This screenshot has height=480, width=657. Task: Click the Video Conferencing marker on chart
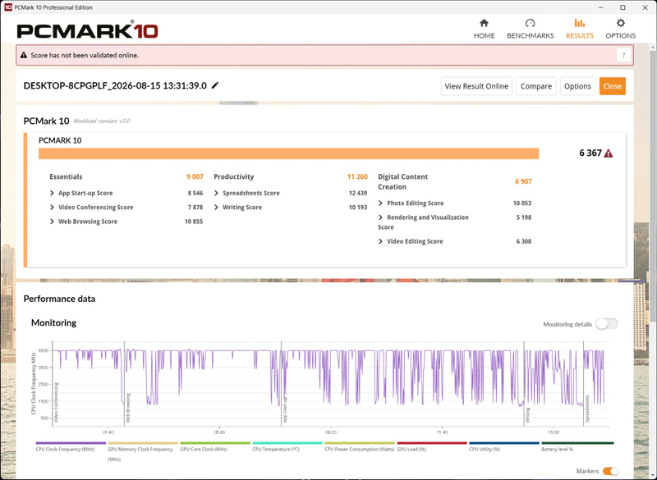[x=56, y=402]
